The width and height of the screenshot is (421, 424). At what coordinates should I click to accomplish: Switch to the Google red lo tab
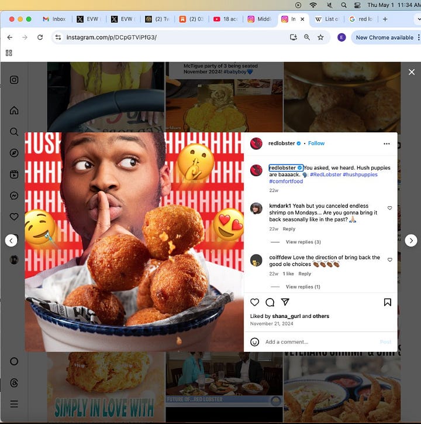click(361, 19)
